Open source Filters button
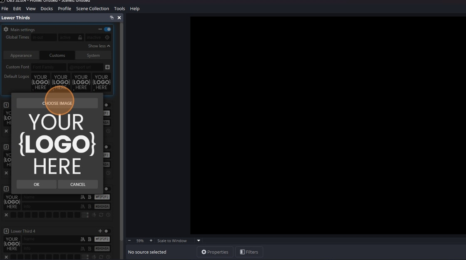Viewport: 466px width, 260px height. (x=249, y=252)
